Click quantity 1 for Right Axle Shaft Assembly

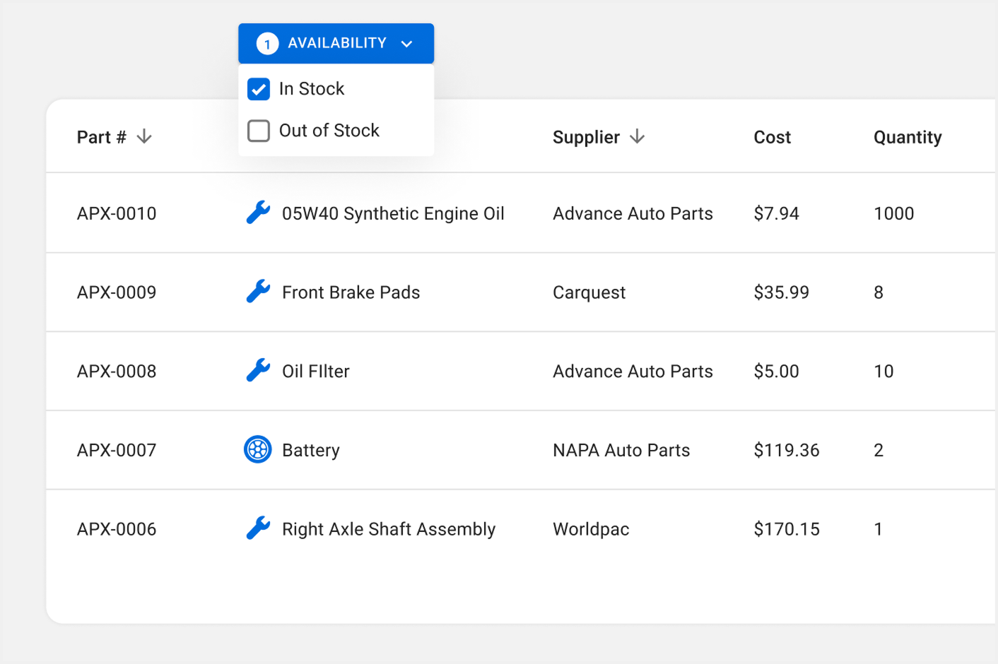(x=878, y=529)
